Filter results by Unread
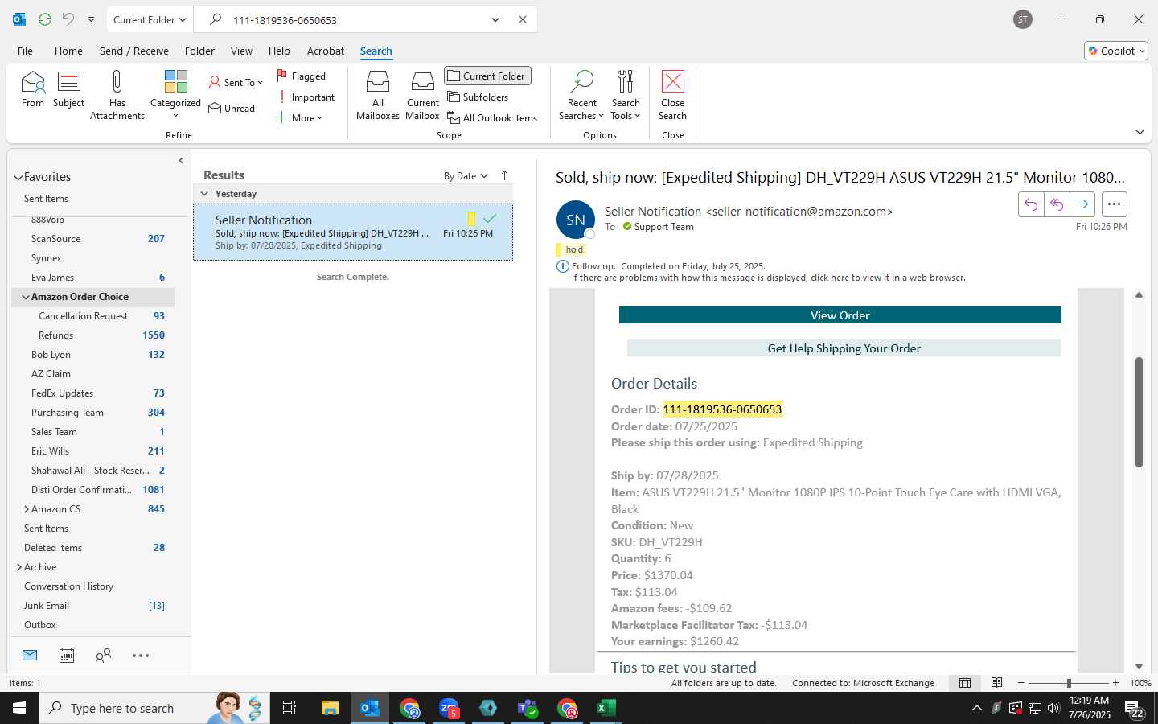The image size is (1158, 724). pyautogui.click(x=232, y=108)
